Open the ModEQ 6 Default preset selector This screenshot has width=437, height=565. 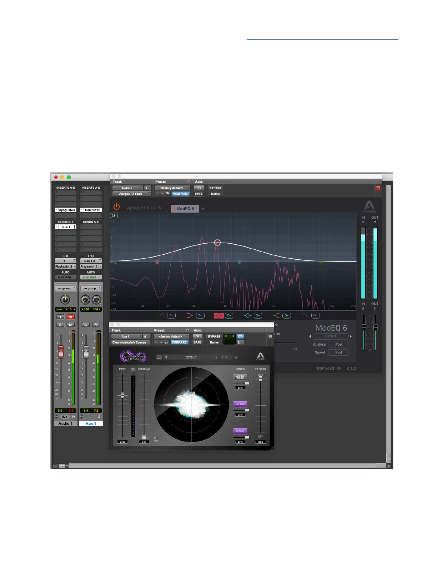[331, 336]
